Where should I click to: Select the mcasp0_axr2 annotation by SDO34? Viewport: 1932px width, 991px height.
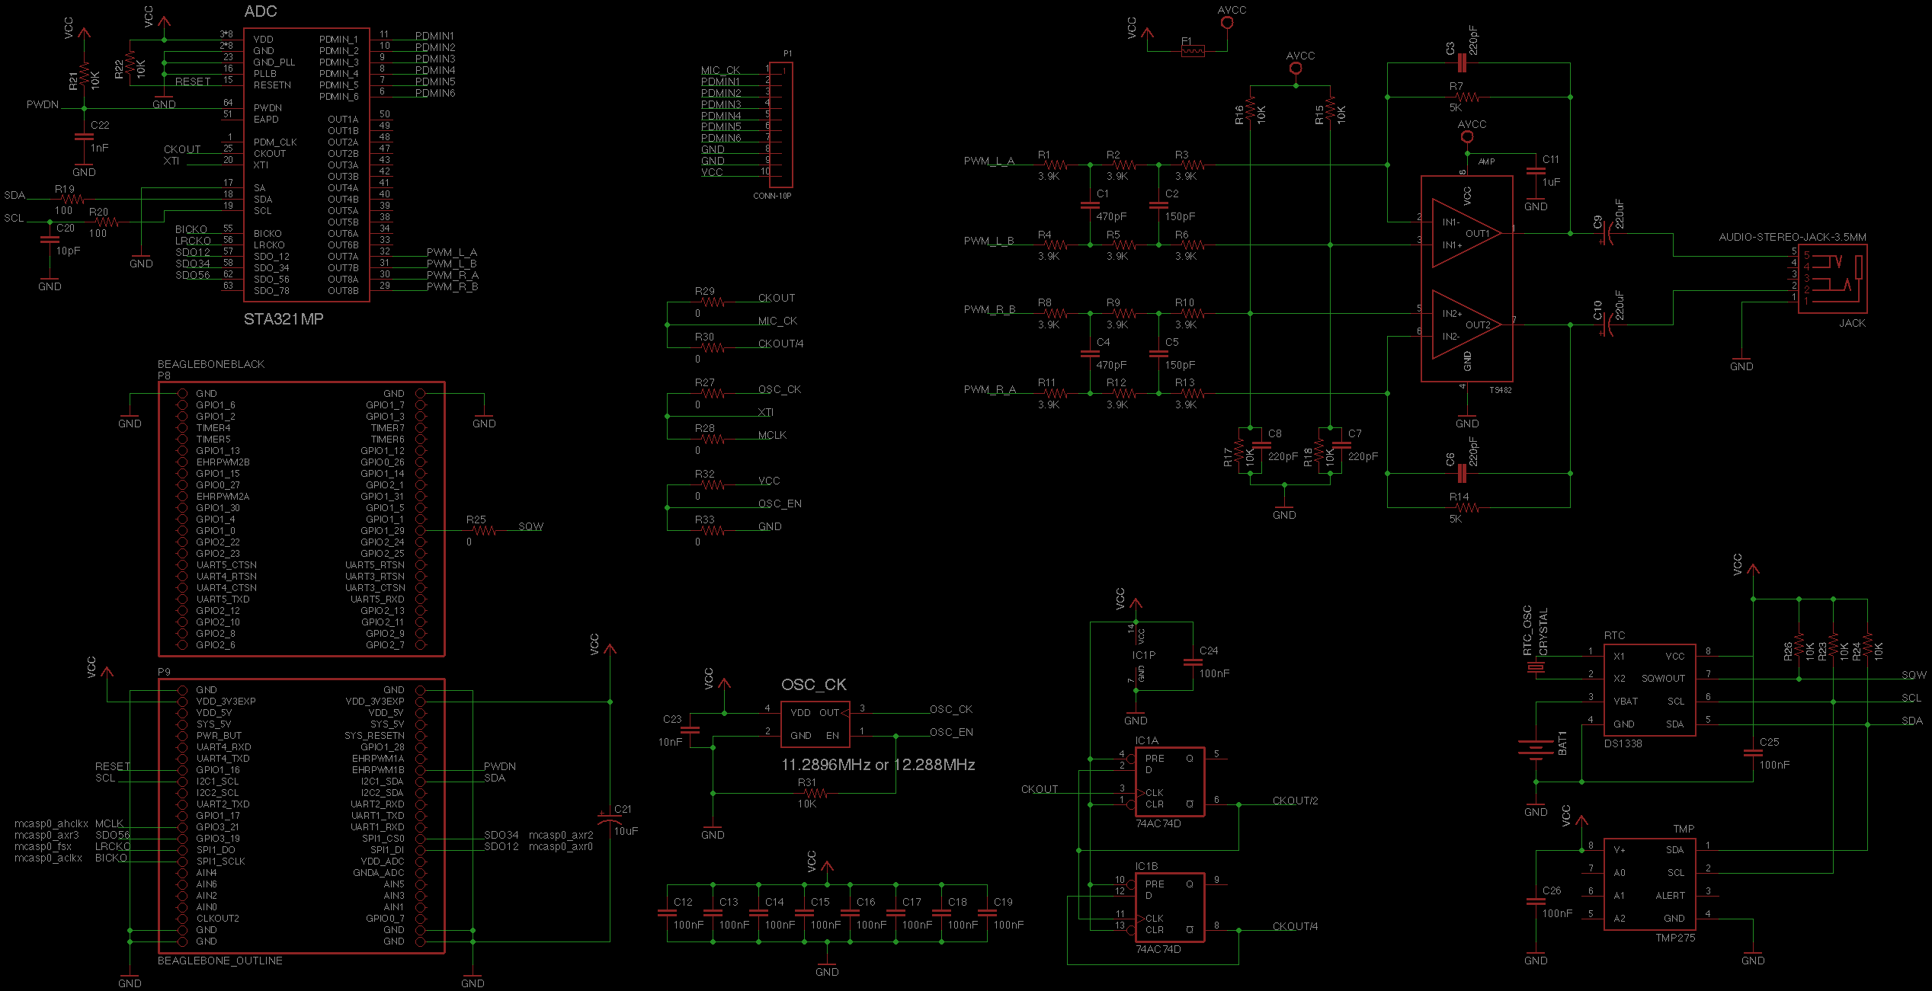561,835
